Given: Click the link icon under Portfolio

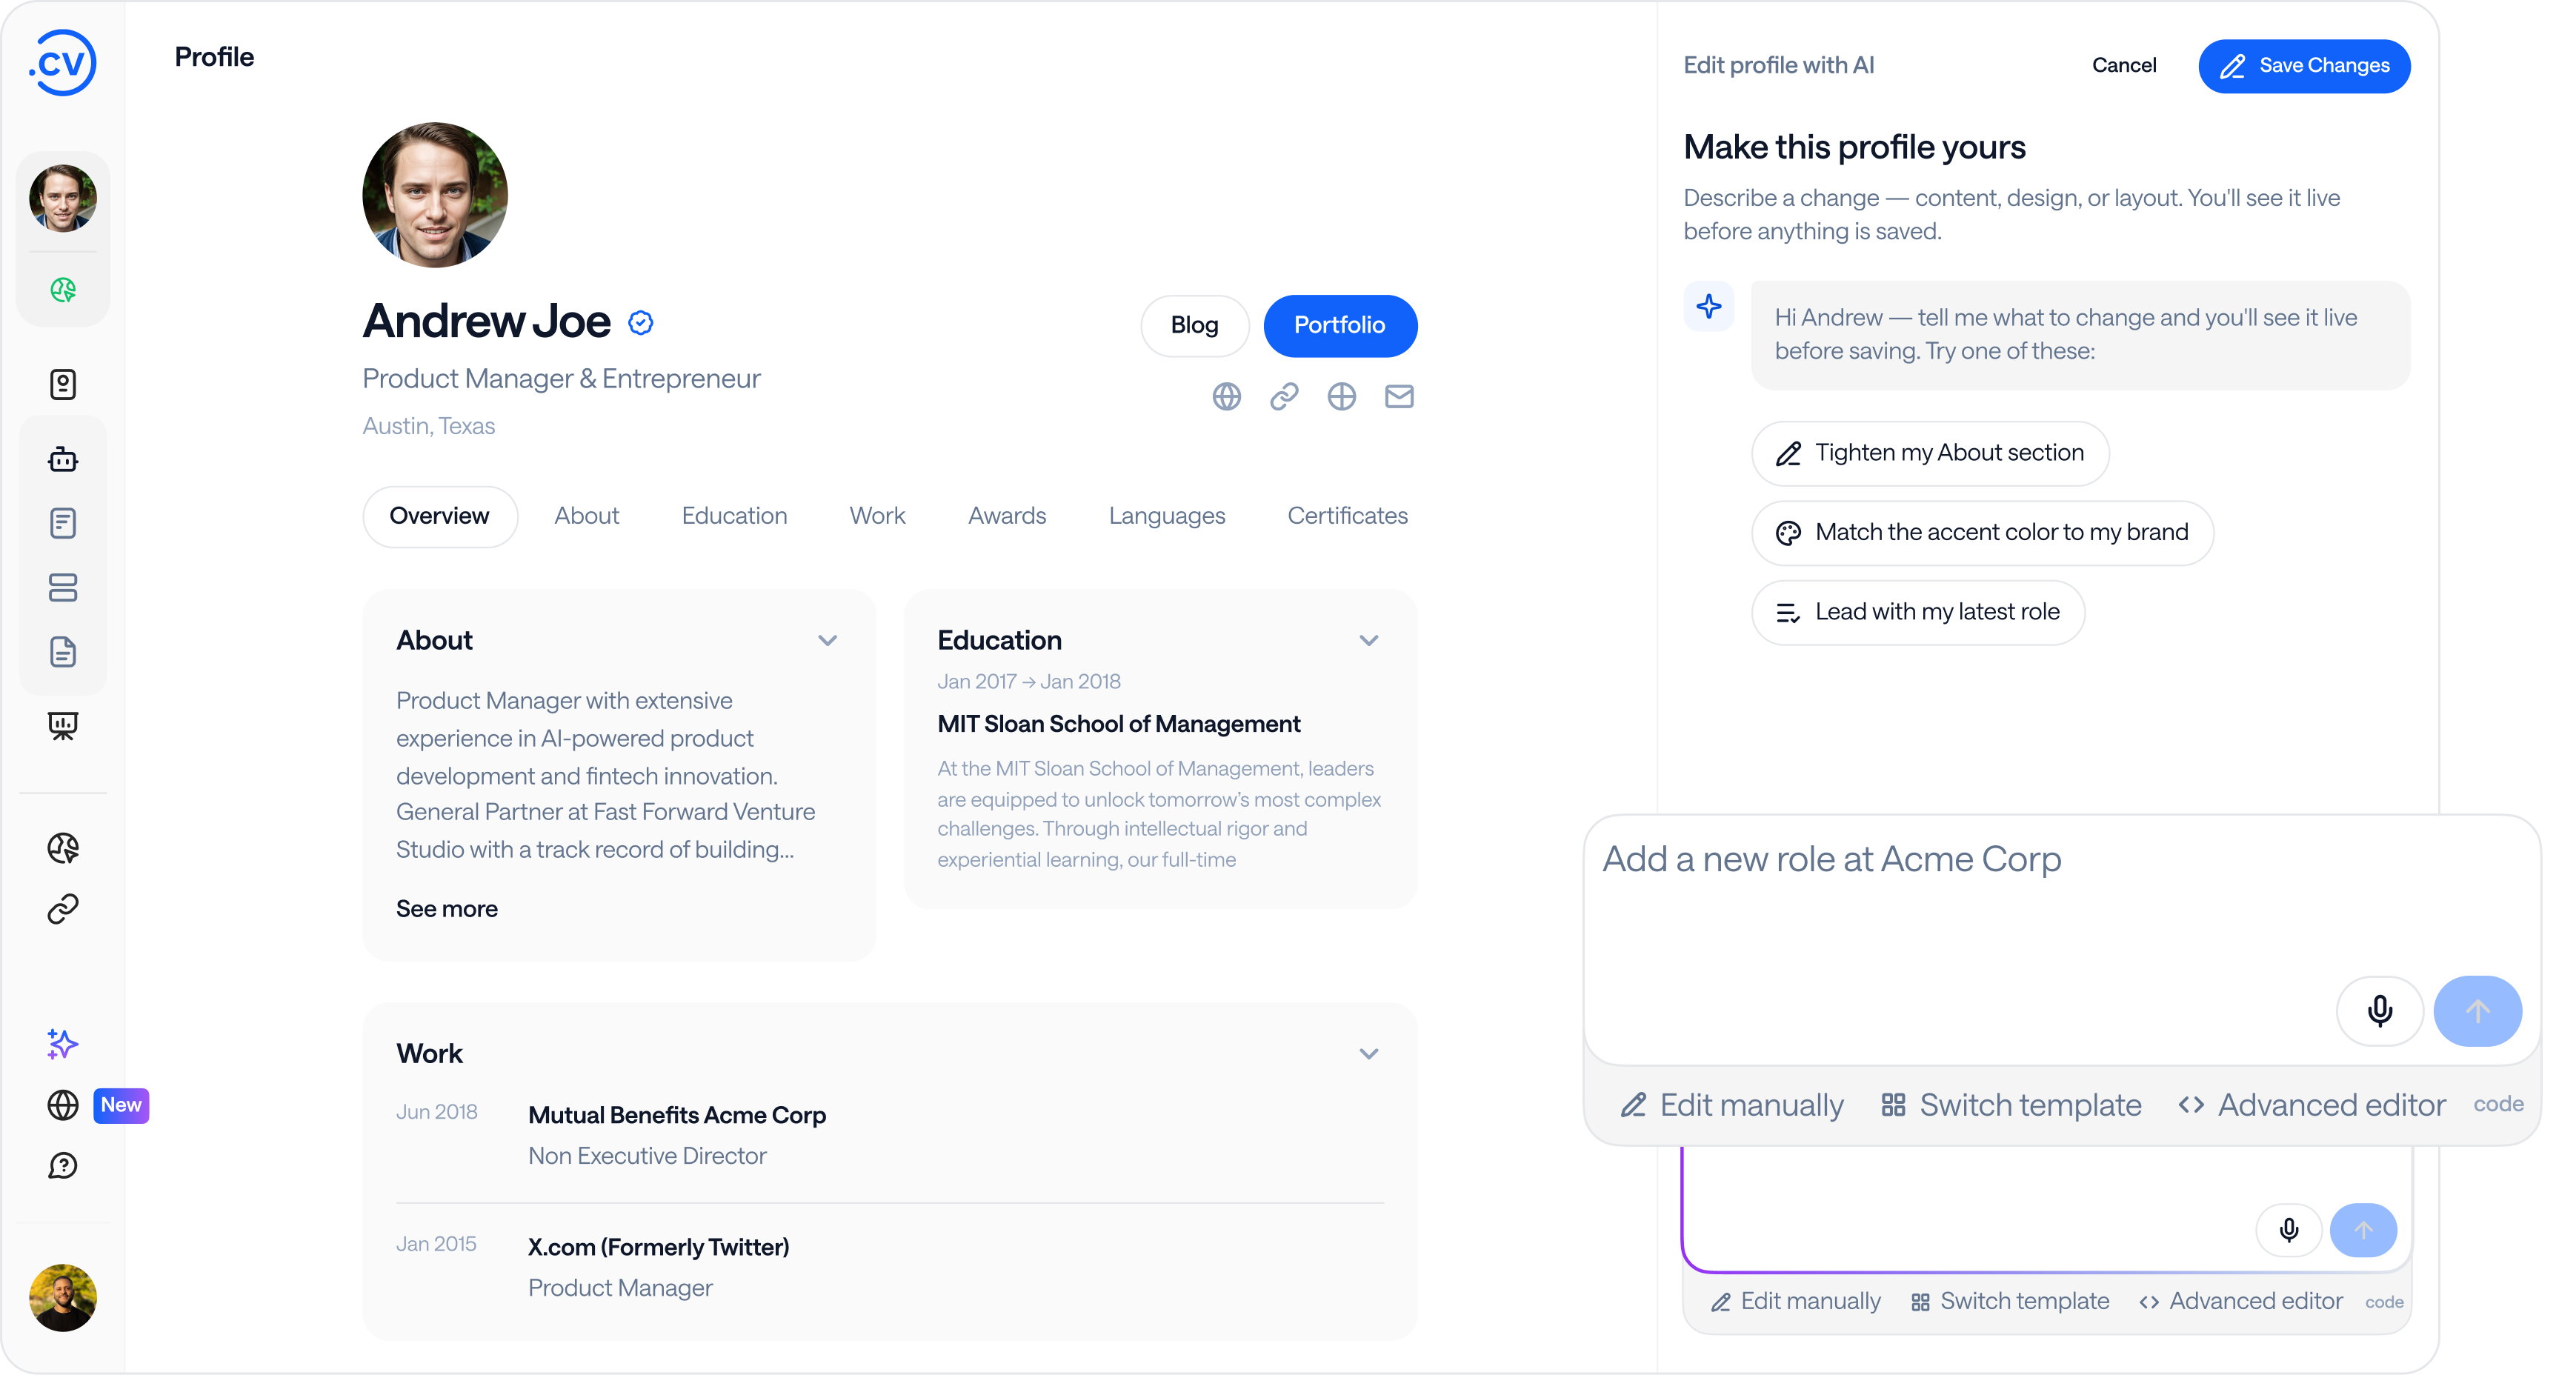Looking at the screenshot, I should point(1284,397).
